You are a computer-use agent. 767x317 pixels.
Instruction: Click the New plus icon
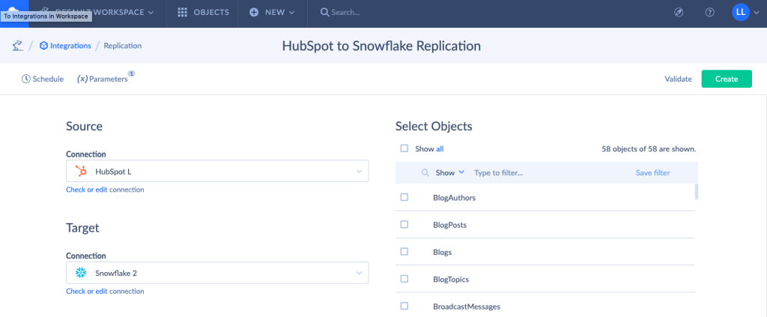[254, 13]
